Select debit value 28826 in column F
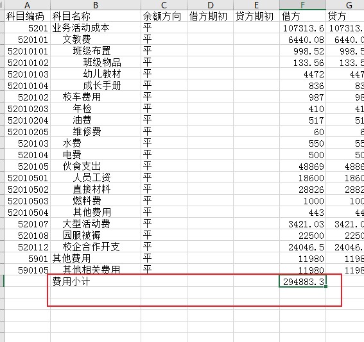The width and height of the screenshot is (364, 342). [x=302, y=189]
